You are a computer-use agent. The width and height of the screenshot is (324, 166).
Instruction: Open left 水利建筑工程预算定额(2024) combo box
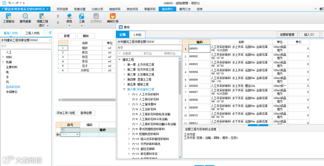[26, 40]
